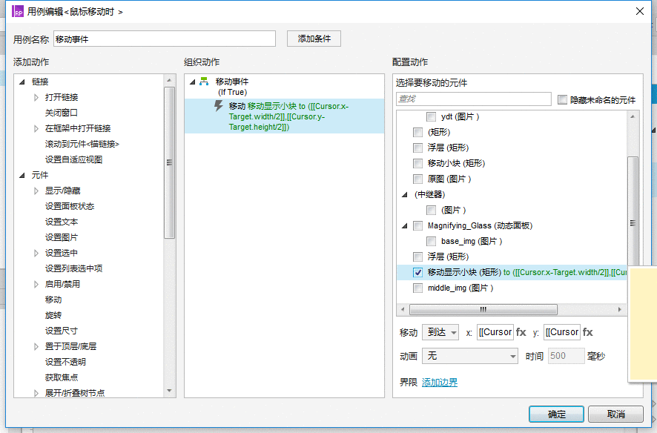657x433 pixels.
Task: Check the 原图 (图片) checkbox
Action: click(x=417, y=179)
